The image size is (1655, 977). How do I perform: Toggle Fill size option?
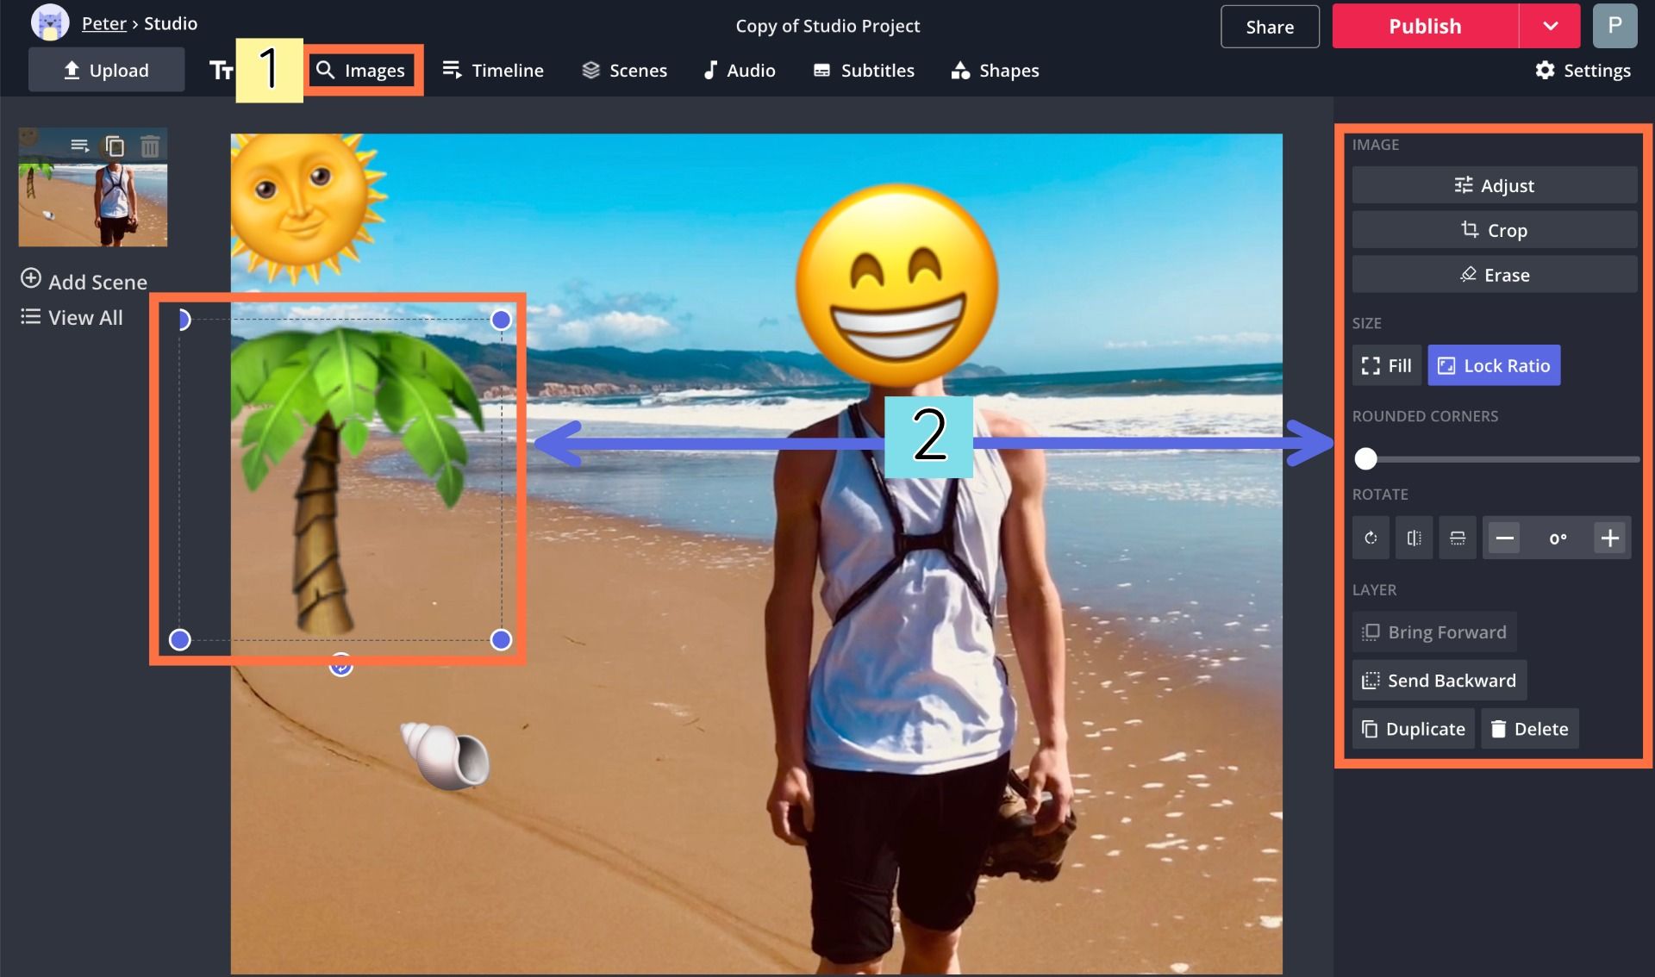click(1386, 365)
